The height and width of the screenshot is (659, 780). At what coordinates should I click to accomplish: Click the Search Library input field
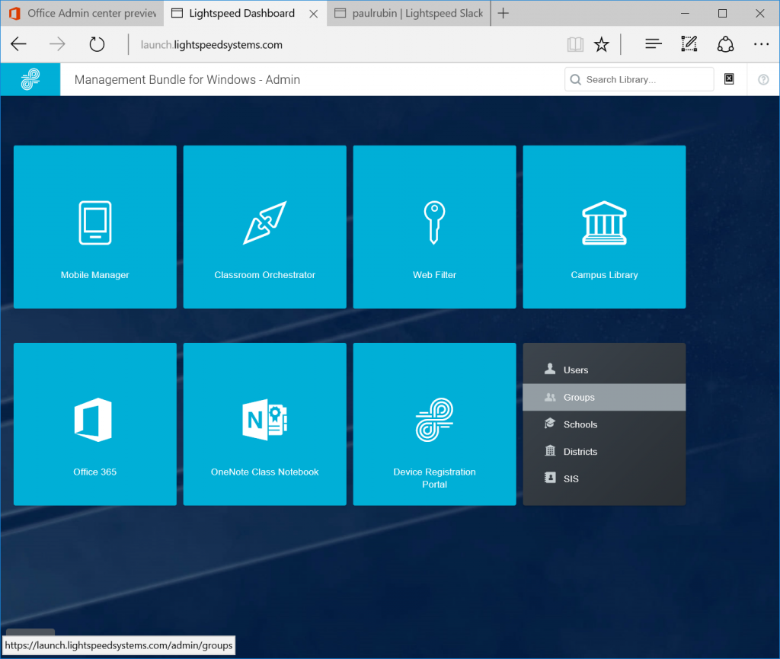pyautogui.click(x=639, y=79)
